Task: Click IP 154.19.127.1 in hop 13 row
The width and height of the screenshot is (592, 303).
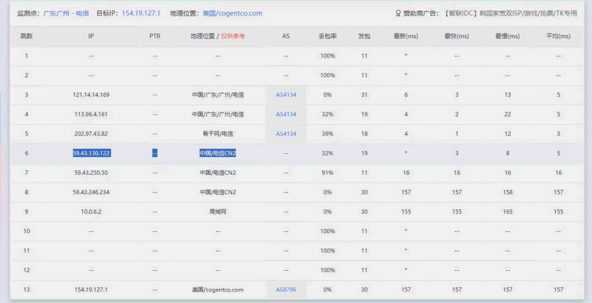Action: (91, 289)
